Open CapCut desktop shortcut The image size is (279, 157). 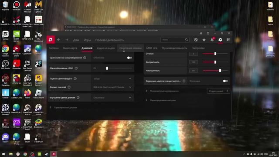(6, 35)
